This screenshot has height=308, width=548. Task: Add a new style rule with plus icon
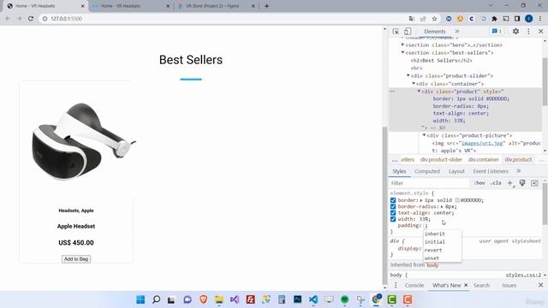coord(510,183)
